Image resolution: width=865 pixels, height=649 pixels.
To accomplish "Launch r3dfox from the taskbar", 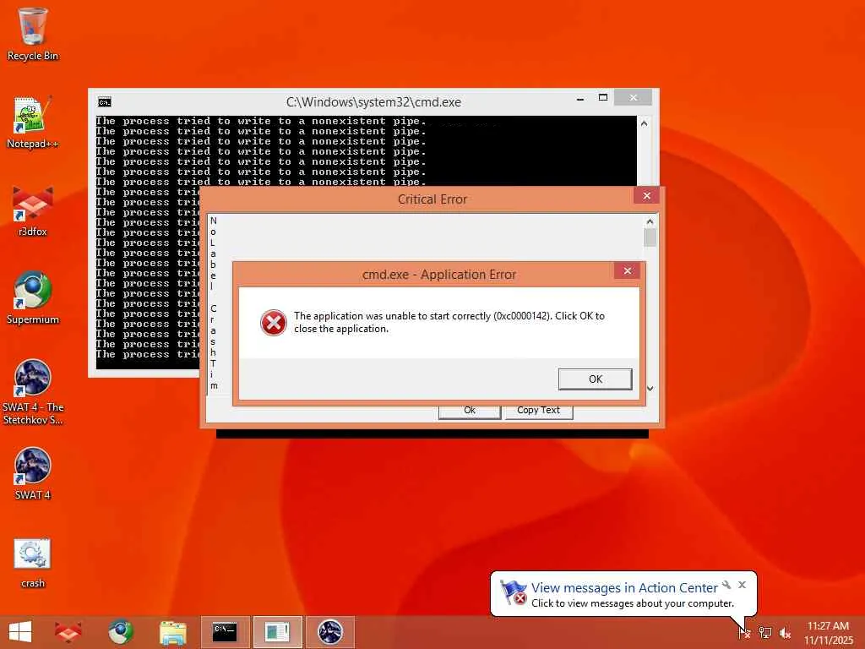I will click(68, 632).
